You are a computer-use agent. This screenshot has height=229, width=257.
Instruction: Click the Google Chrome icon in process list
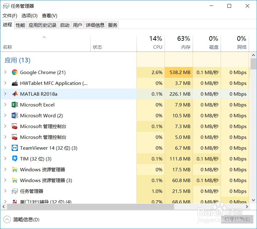[14, 73]
